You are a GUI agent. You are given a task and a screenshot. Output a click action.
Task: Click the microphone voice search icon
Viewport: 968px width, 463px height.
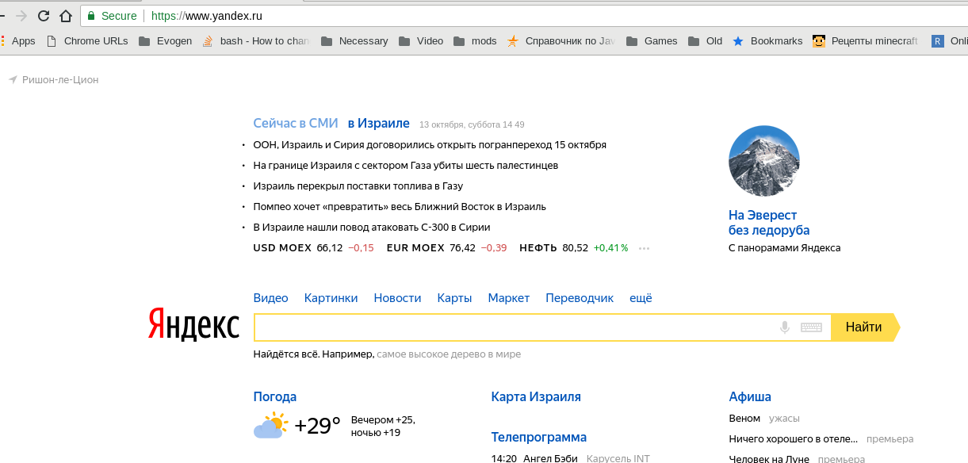pos(785,327)
